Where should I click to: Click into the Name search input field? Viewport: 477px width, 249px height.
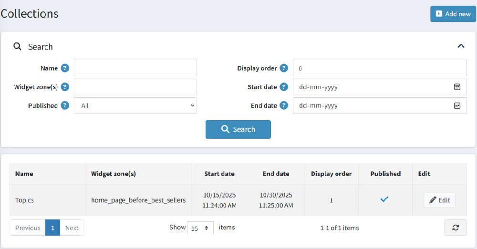tap(135, 68)
